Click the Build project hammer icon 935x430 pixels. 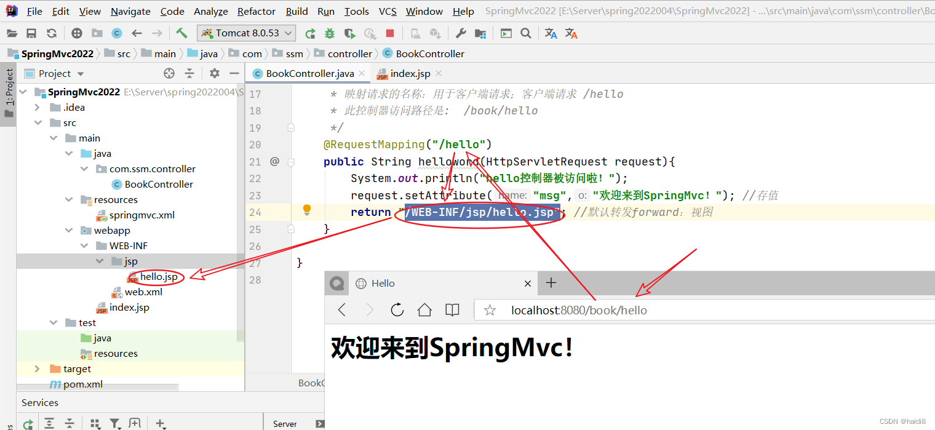tap(181, 33)
